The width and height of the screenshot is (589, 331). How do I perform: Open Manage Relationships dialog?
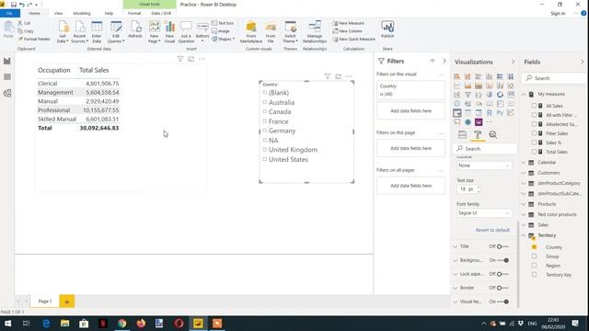pos(315,32)
